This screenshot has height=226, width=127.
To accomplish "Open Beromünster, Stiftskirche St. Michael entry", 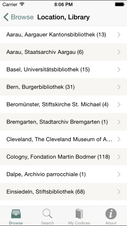I will [63, 104].
